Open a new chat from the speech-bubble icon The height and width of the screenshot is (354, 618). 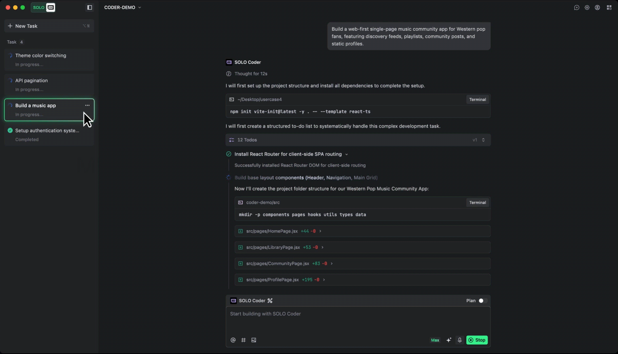pyautogui.click(x=576, y=7)
